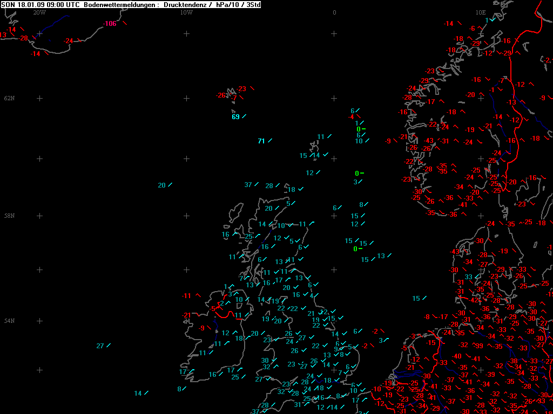
Task: Click the isolated 27 value in the Atlantic
Action: [x=100, y=346]
